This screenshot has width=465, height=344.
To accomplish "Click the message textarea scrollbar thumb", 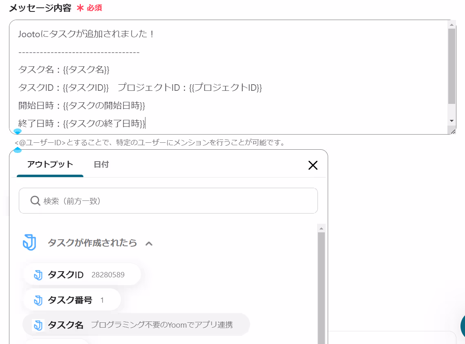I will tap(452, 66).
